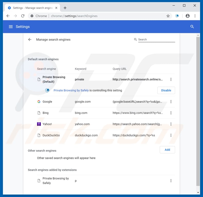Close the Settings tab

coord(56,8)
